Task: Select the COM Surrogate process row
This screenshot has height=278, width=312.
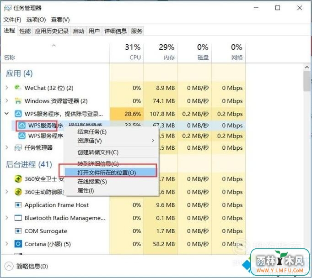Action: (124, 231)
